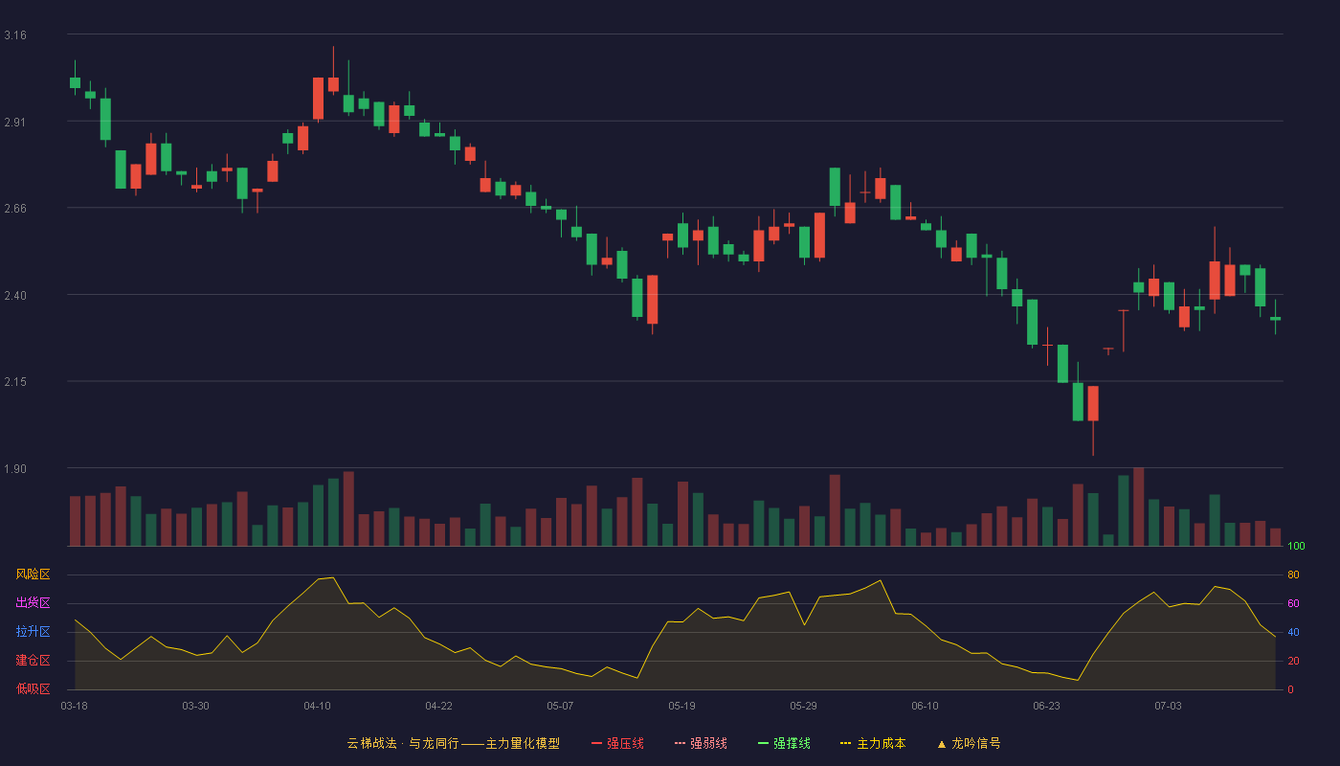Screen dimensions: 1340x766
Task: Click the 2.66 price axis label
Action: pyautogui.click(x=15, y=209)
